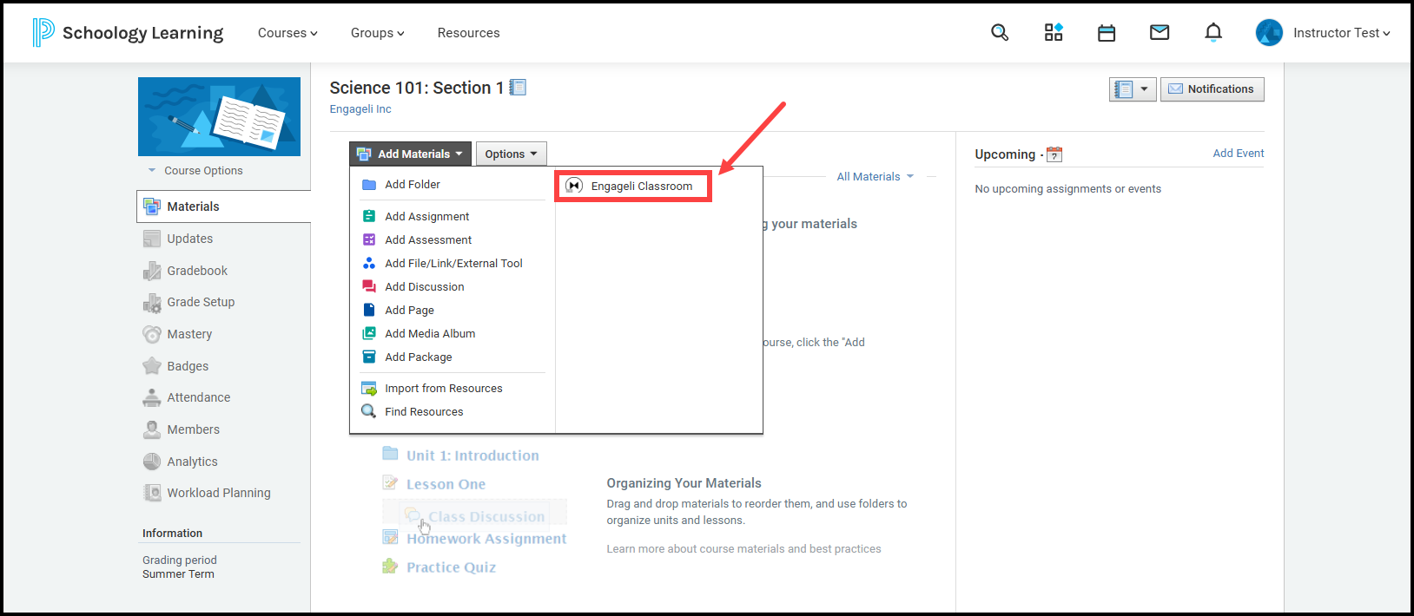This screenshot has height=616, width=1414.
Task: Click the Schoology Learning logo
Action: [128, 33]
